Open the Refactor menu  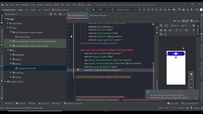[49, 5]
